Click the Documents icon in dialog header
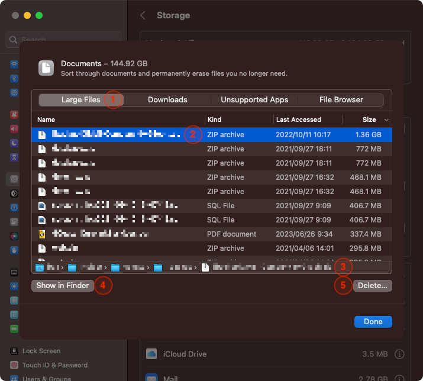Viewport: 423px width, 381px height. 46,67
